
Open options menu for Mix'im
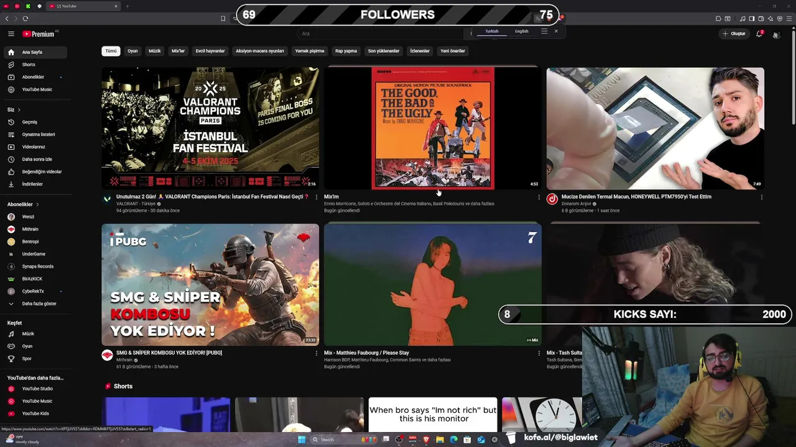[x=539, y=197]
